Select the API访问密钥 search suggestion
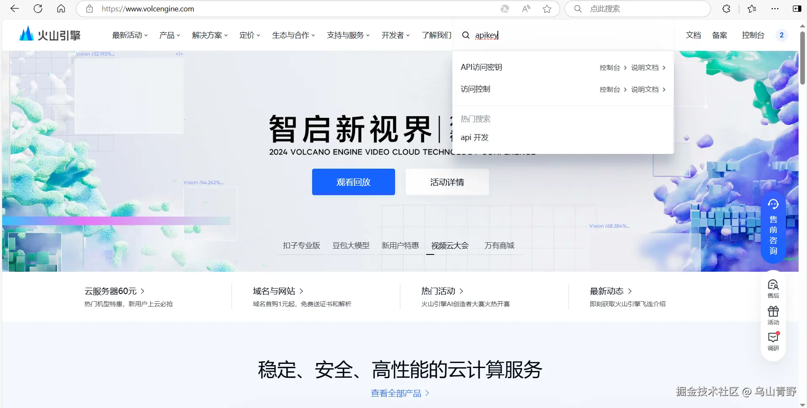807x408 pixels. click(x=481, y=67)
